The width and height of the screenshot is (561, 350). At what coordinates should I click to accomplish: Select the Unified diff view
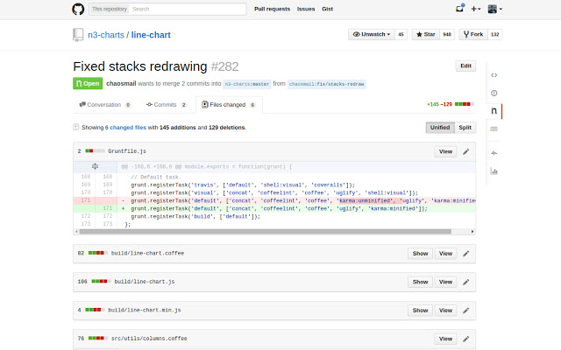[440, 128]
